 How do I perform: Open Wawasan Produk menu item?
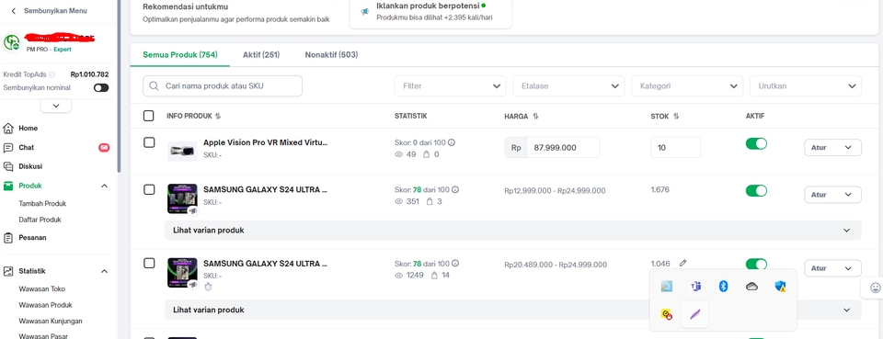click(x=46, y=305)
